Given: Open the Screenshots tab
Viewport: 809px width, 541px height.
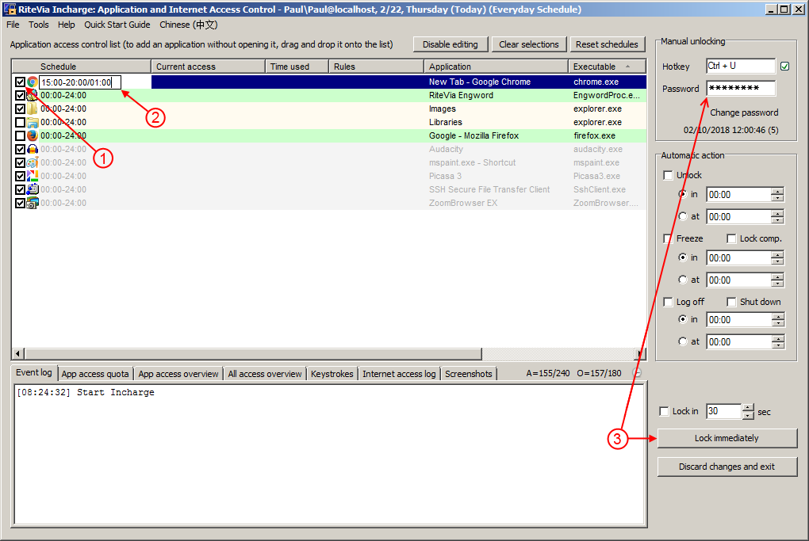Looking at the screenshot, I should [x=469, y=374].
